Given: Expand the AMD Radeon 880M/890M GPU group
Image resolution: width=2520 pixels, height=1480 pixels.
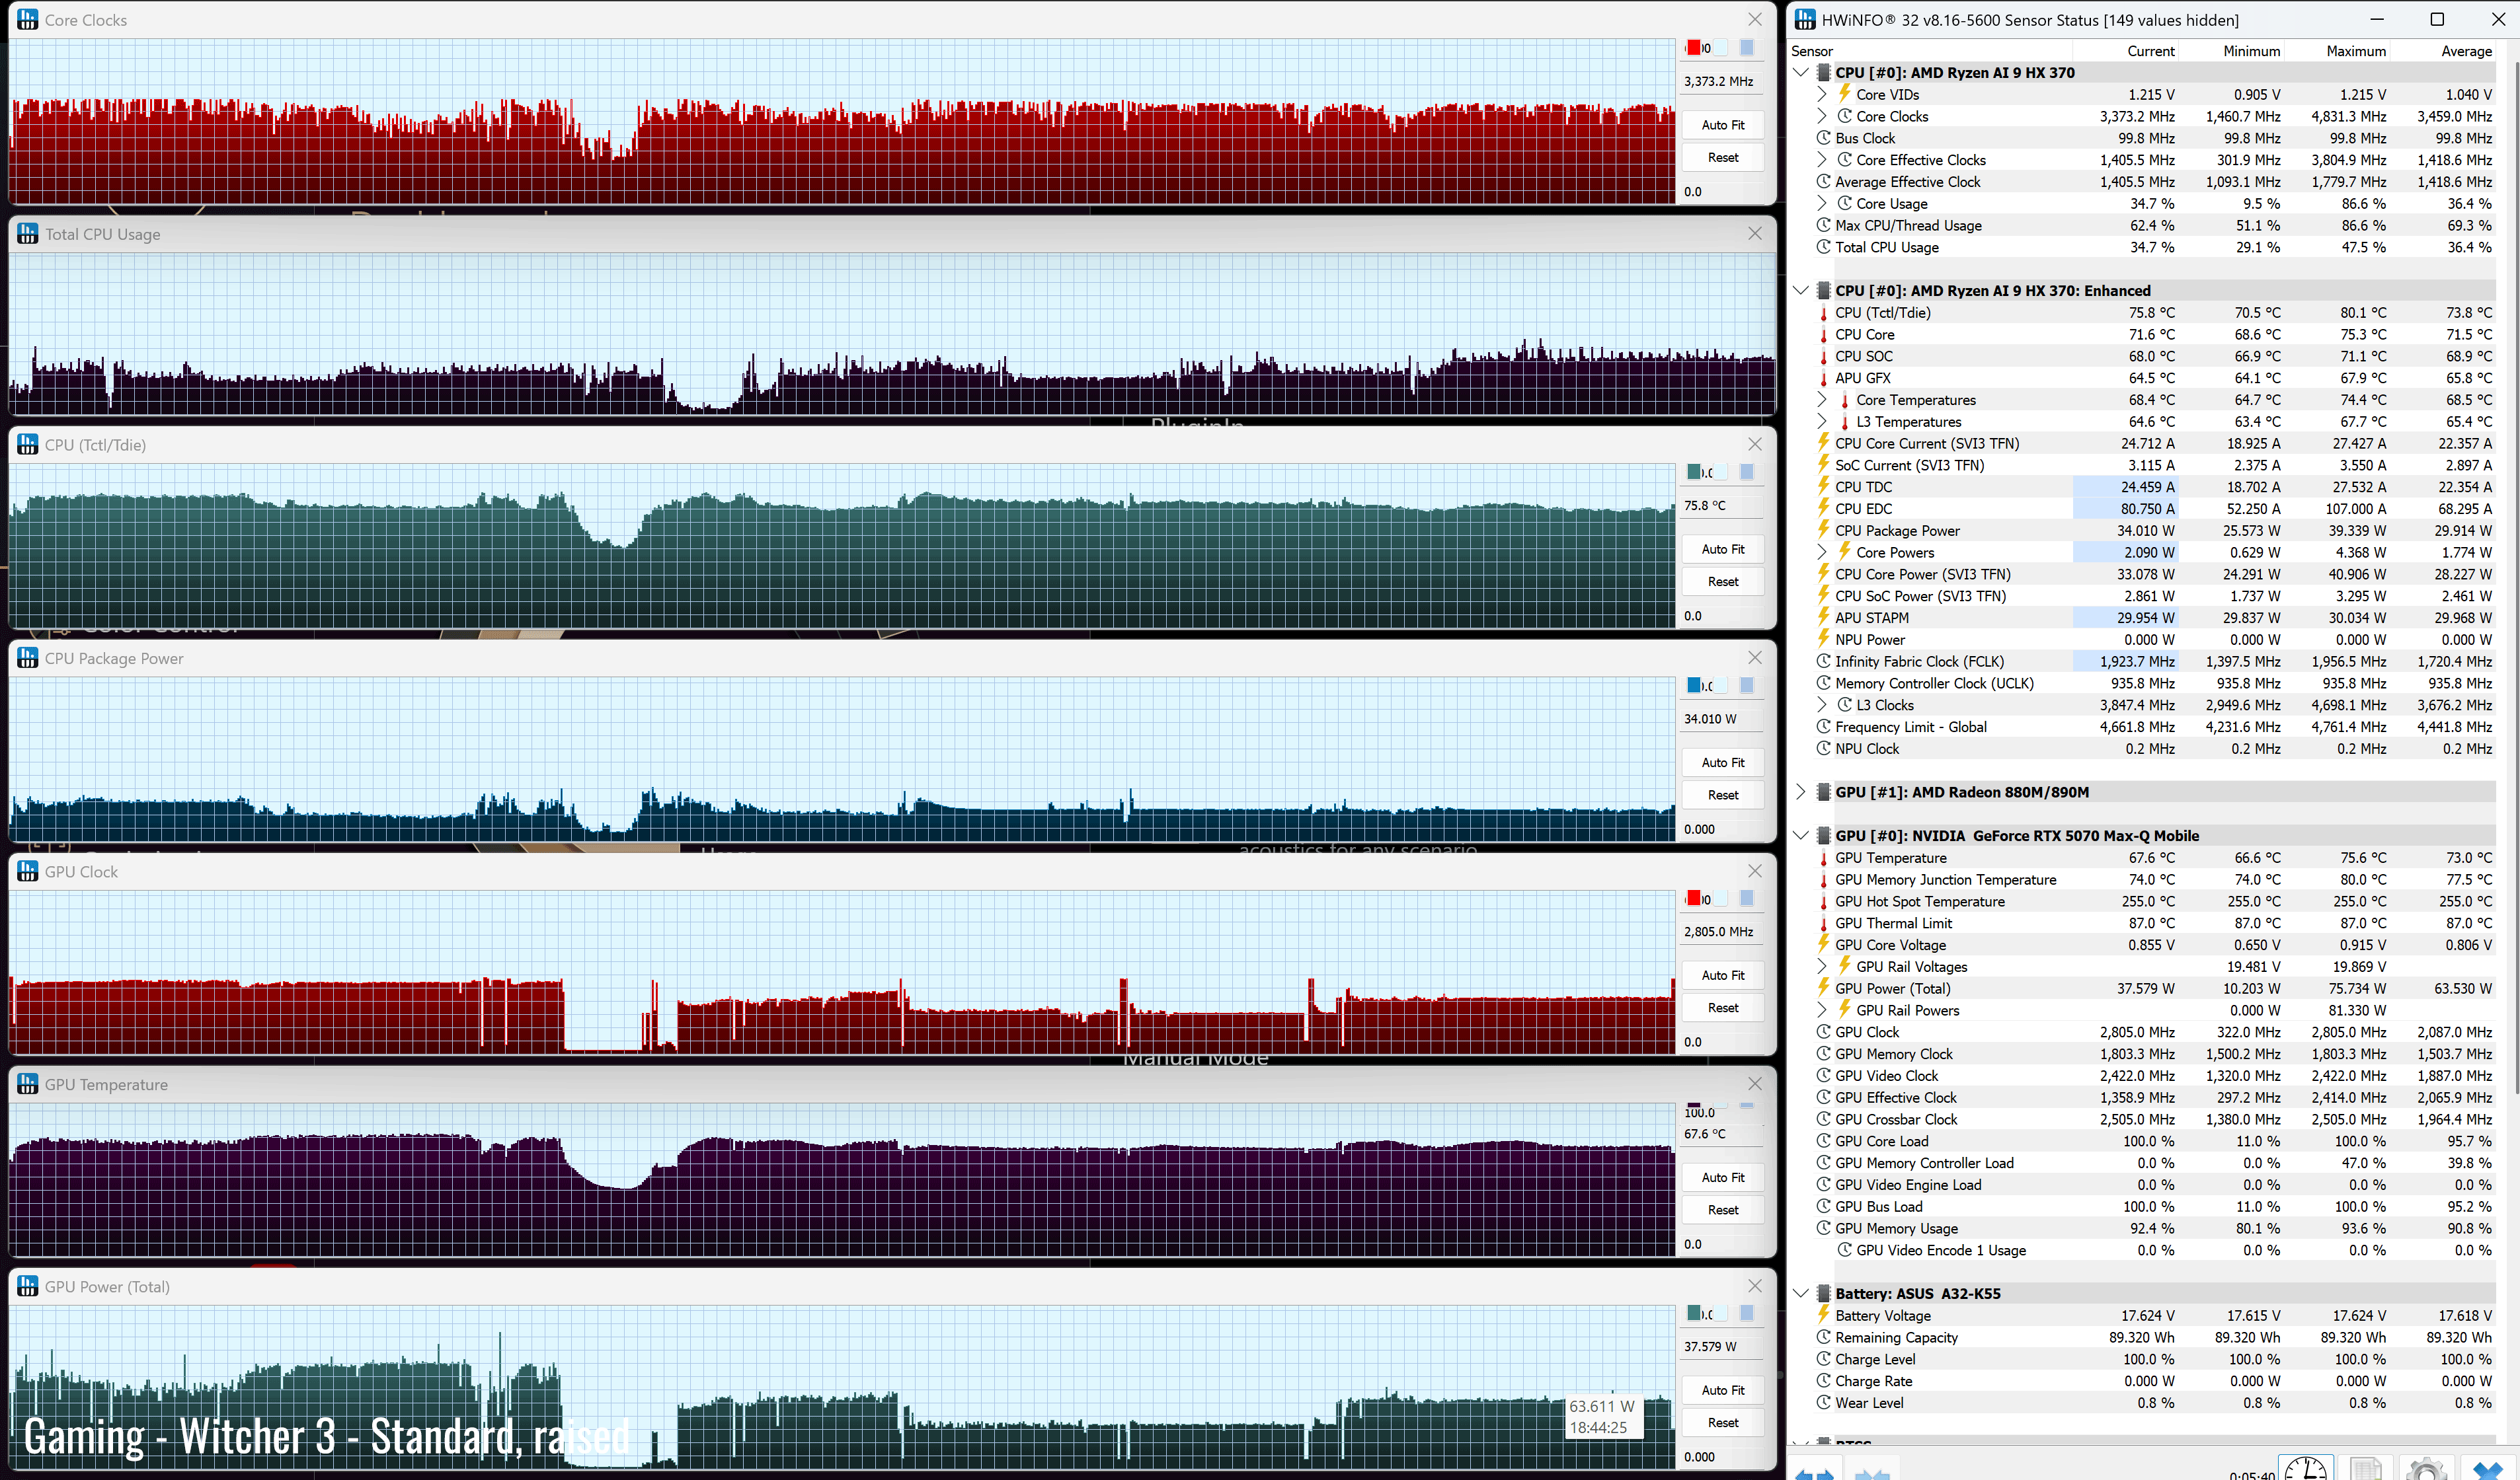Looking at the screenshot, I should [1801, 792].
